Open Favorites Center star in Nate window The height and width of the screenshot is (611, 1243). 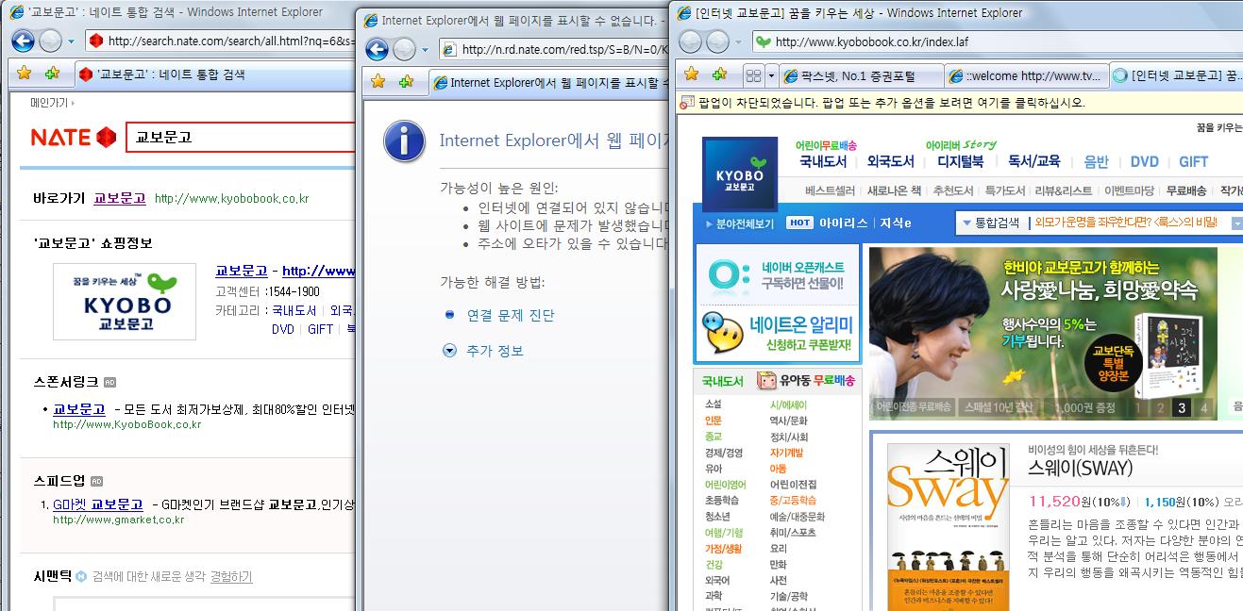pos(25,74)
